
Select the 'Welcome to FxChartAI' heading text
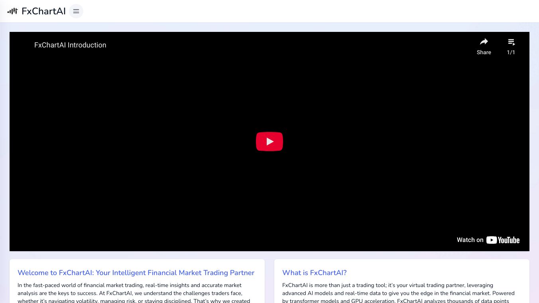[x=136, y=273]
